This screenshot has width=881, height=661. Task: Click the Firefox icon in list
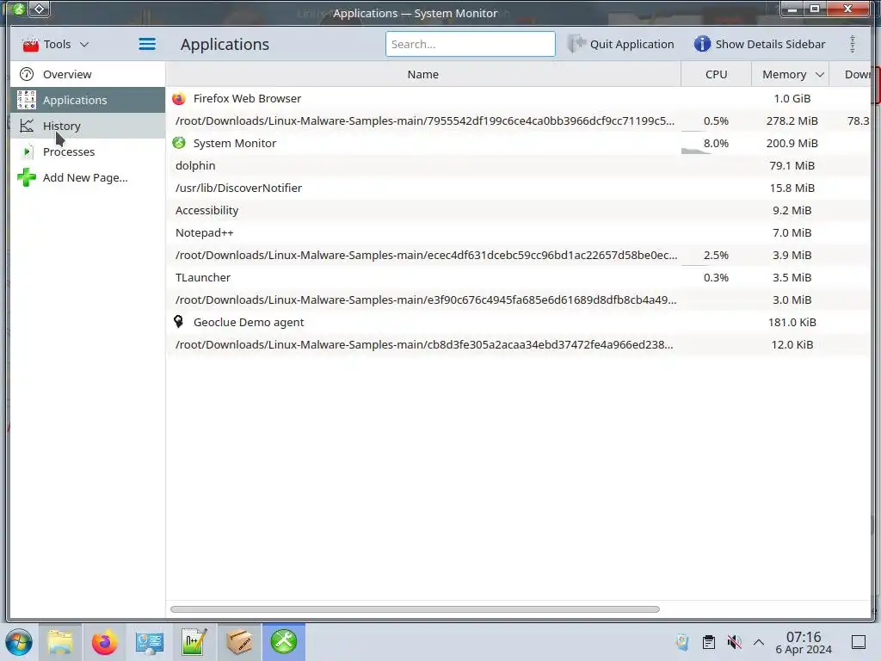click(x=179, y=98)
